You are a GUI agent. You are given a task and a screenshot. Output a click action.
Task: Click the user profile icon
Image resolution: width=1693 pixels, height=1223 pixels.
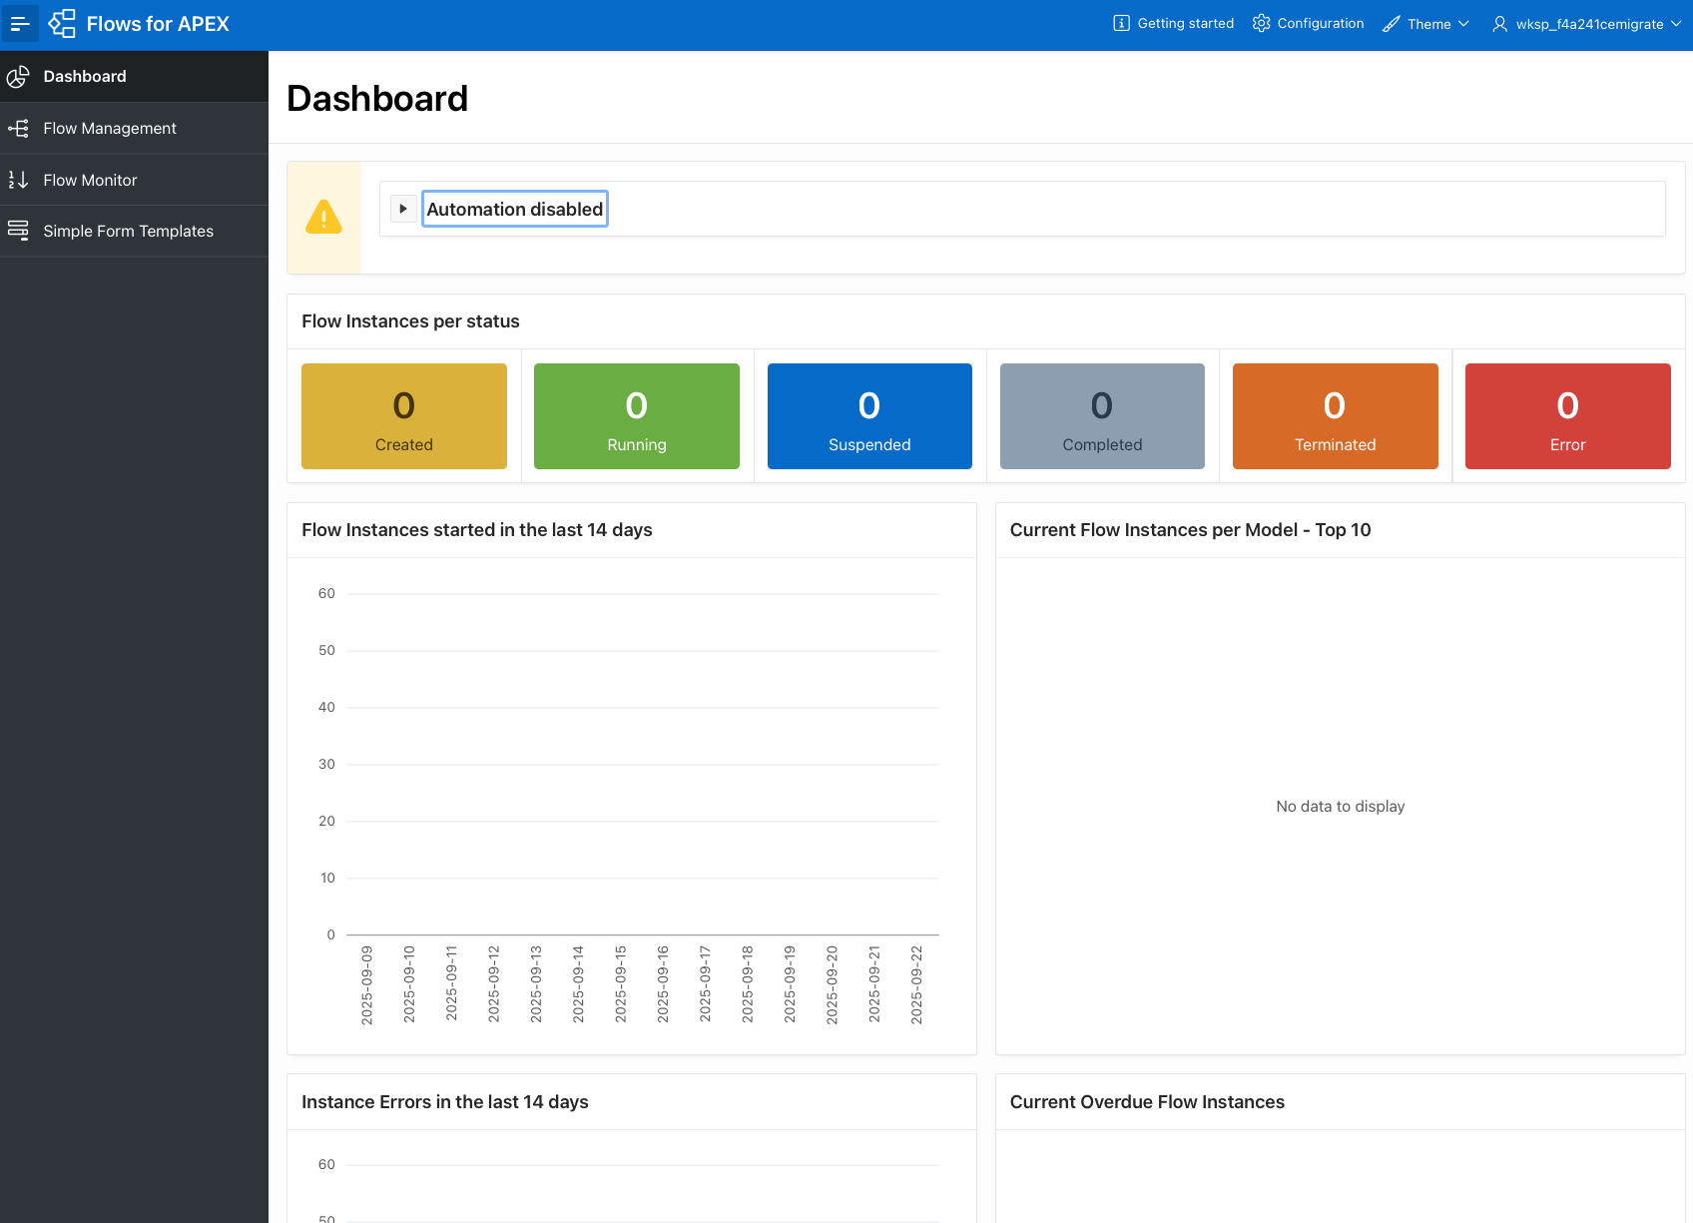1499,24
